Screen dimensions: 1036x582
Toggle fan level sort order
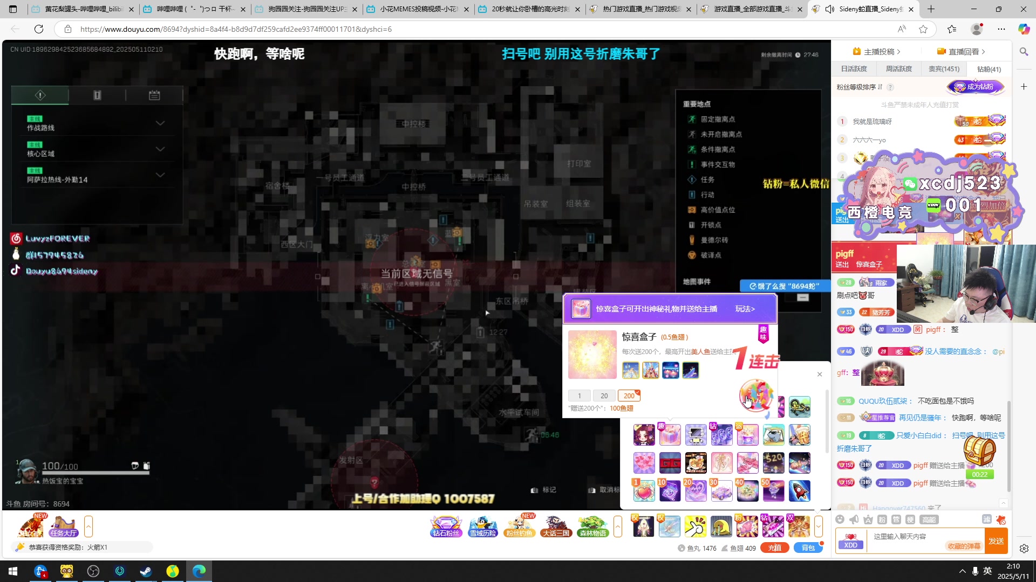pyautogui.click(x=860, y=87)
